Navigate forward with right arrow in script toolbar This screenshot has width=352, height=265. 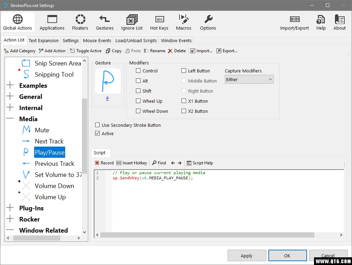tap(179, 163)
